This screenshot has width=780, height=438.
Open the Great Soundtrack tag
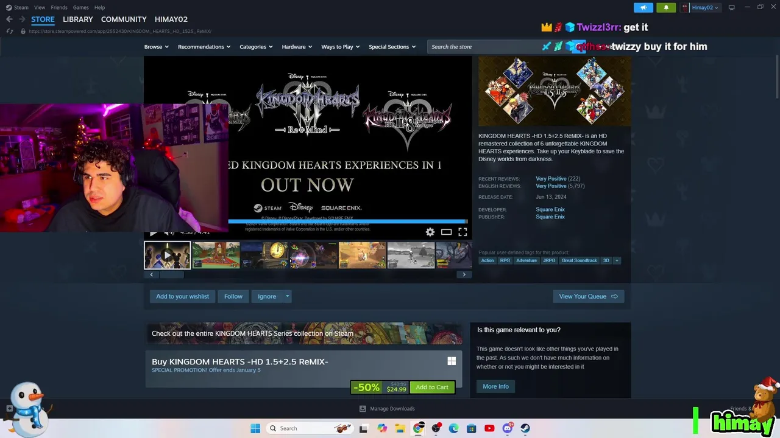click(579, 260)
